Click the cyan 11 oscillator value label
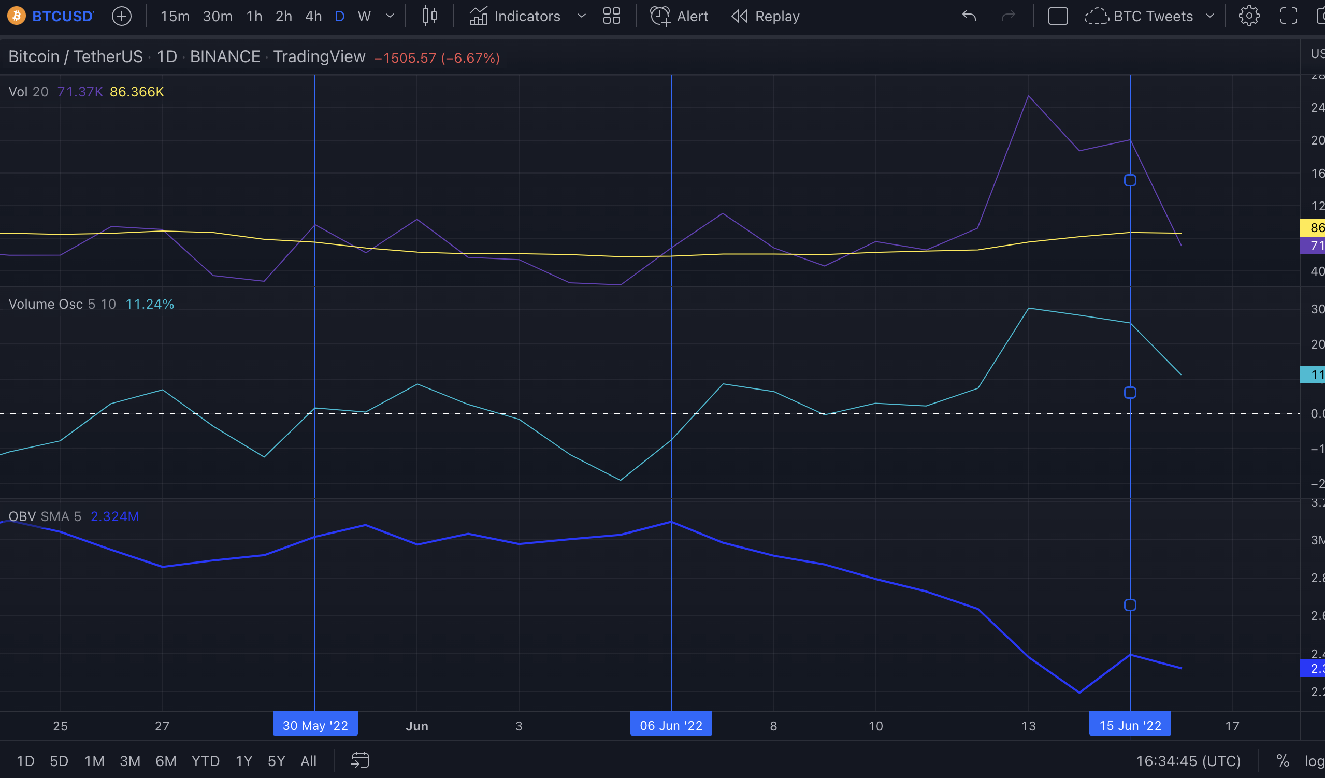 [1313, 375]
